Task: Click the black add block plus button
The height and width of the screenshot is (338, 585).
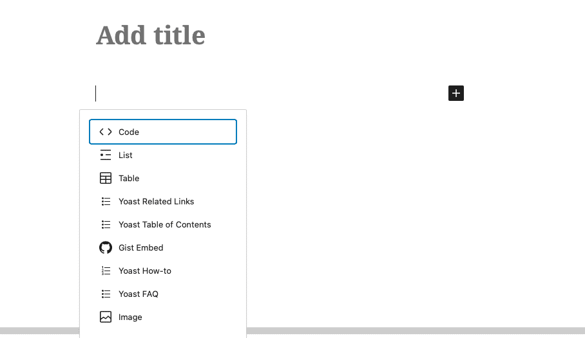Action: coord(456,93)
